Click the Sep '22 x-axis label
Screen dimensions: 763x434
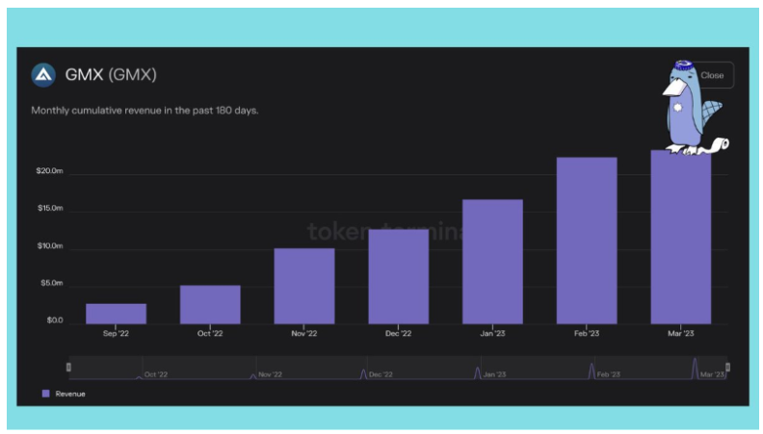[x=116, y=333]
